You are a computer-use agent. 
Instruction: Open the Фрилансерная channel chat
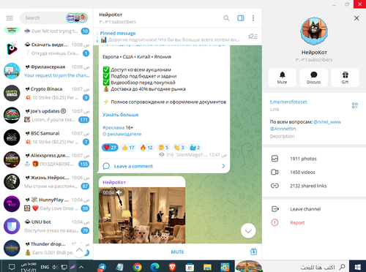[46, 71]
